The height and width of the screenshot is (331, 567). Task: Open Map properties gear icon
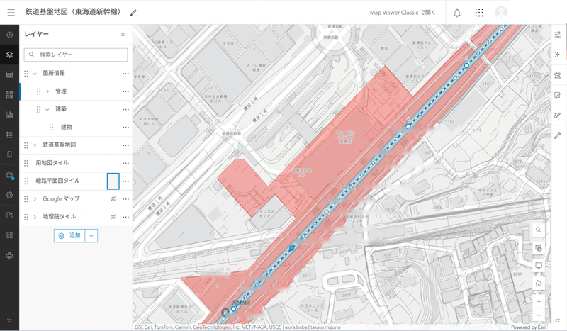coord(9,195)
